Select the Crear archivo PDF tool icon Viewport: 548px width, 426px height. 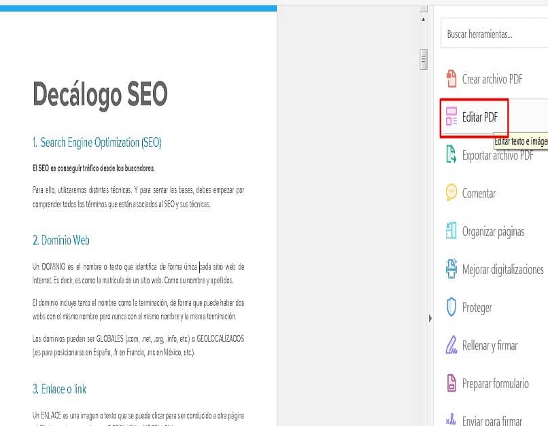tap(451, 79)
